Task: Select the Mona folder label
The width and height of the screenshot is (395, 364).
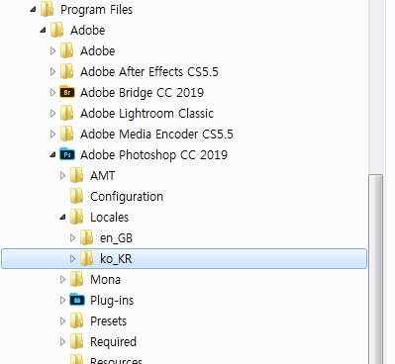Action: point(105,279)
